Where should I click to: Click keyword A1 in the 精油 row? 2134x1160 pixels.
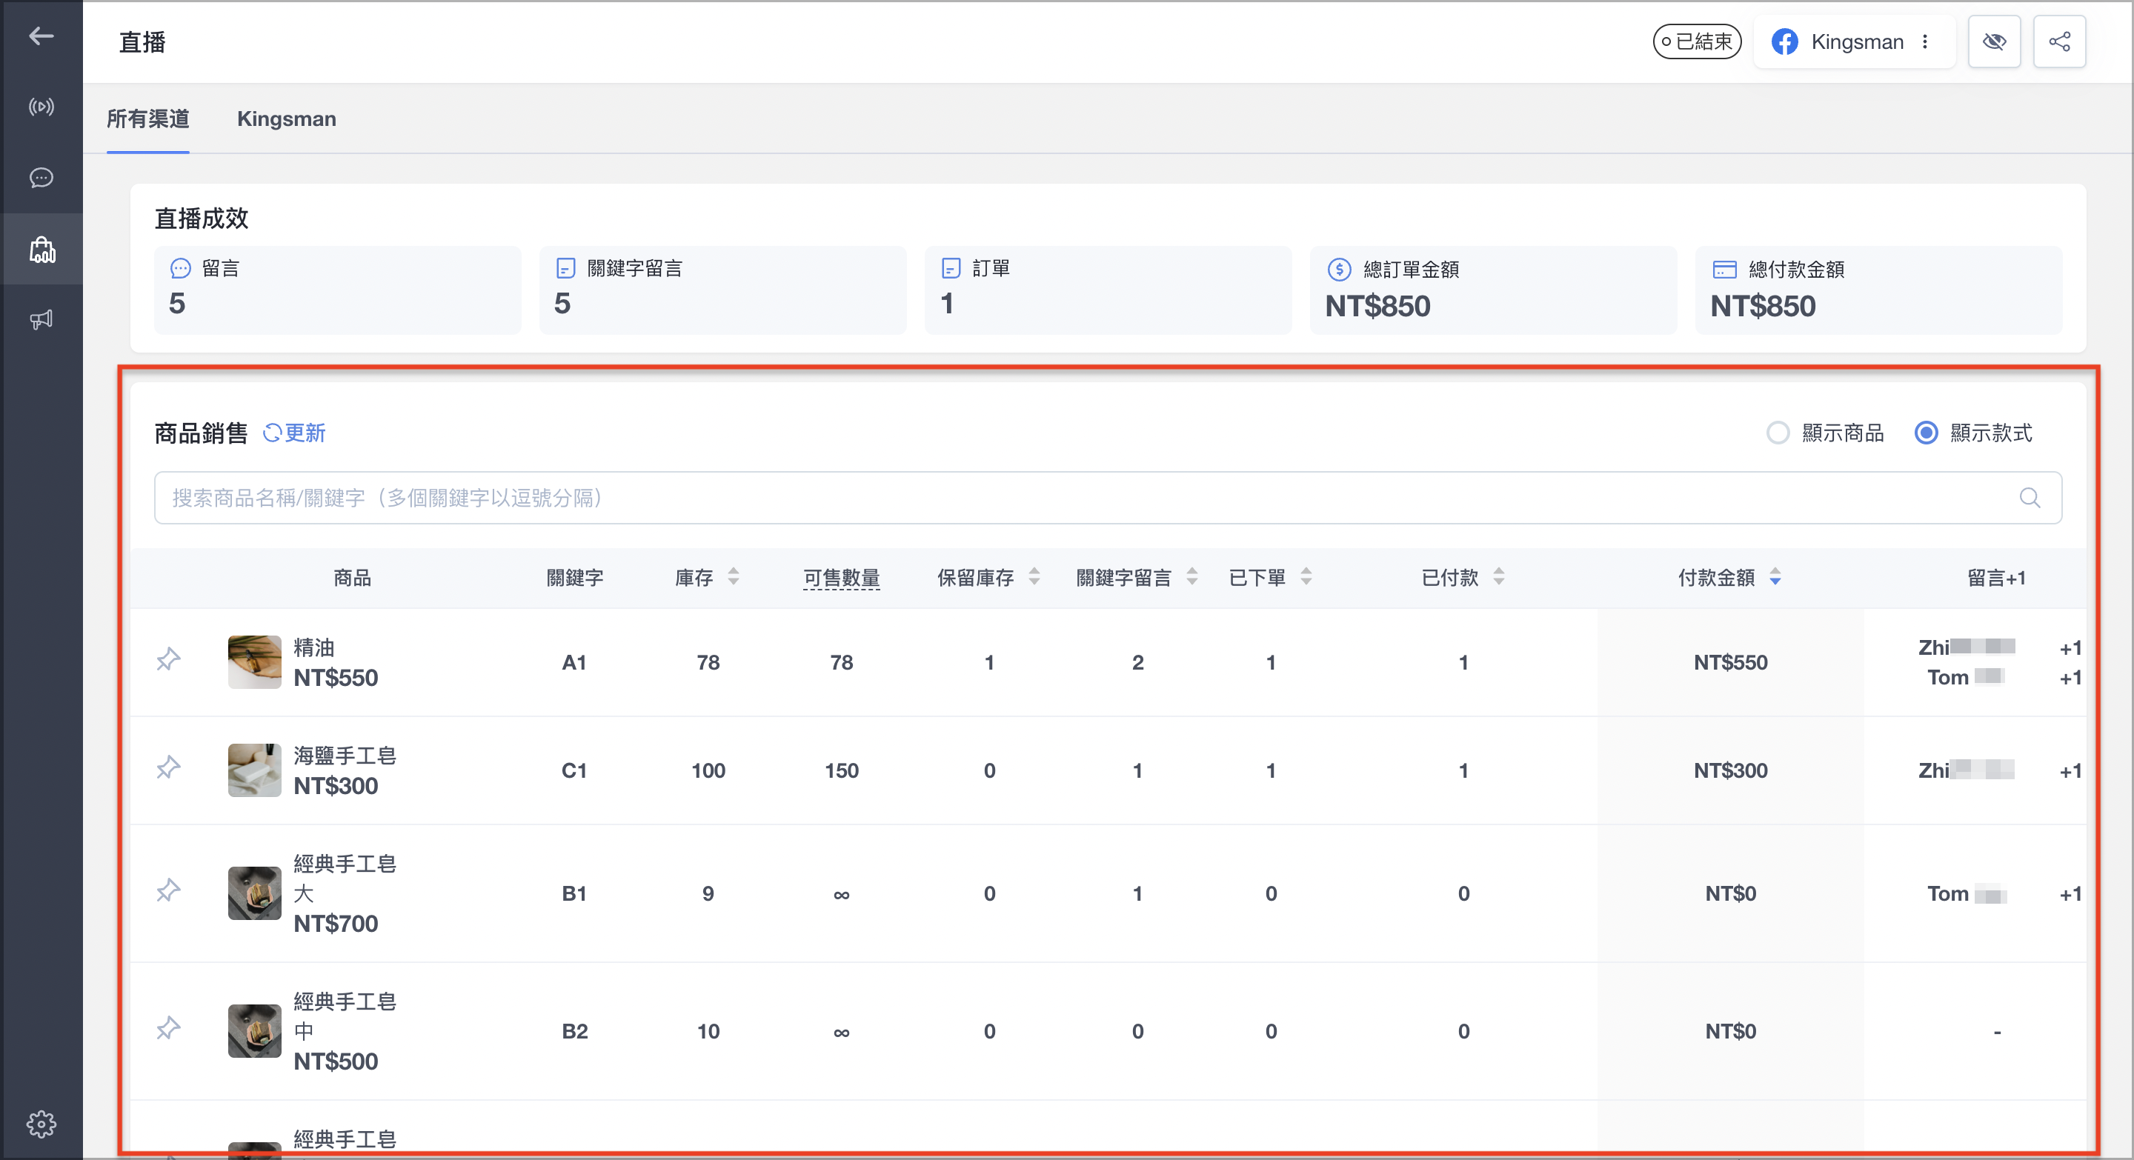click(x=574, y=662)
